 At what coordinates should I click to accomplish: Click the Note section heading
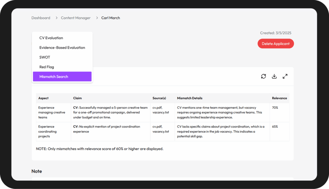(x=37, y=171)
